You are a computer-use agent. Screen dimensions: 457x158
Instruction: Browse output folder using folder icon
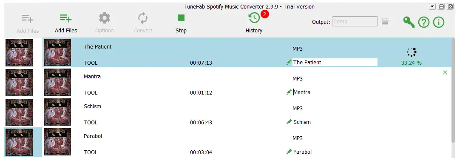point(385,21)
